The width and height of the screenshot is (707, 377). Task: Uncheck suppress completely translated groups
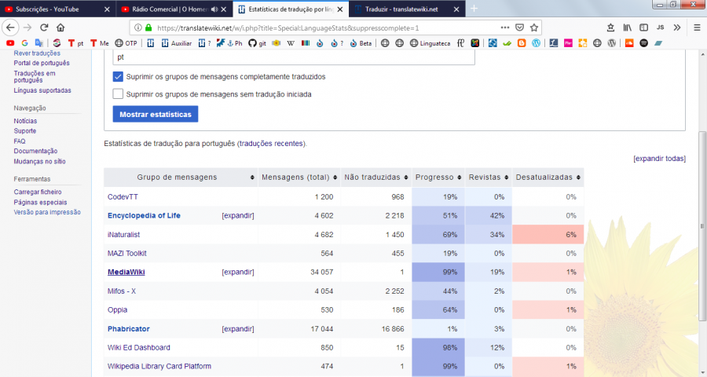118,77
